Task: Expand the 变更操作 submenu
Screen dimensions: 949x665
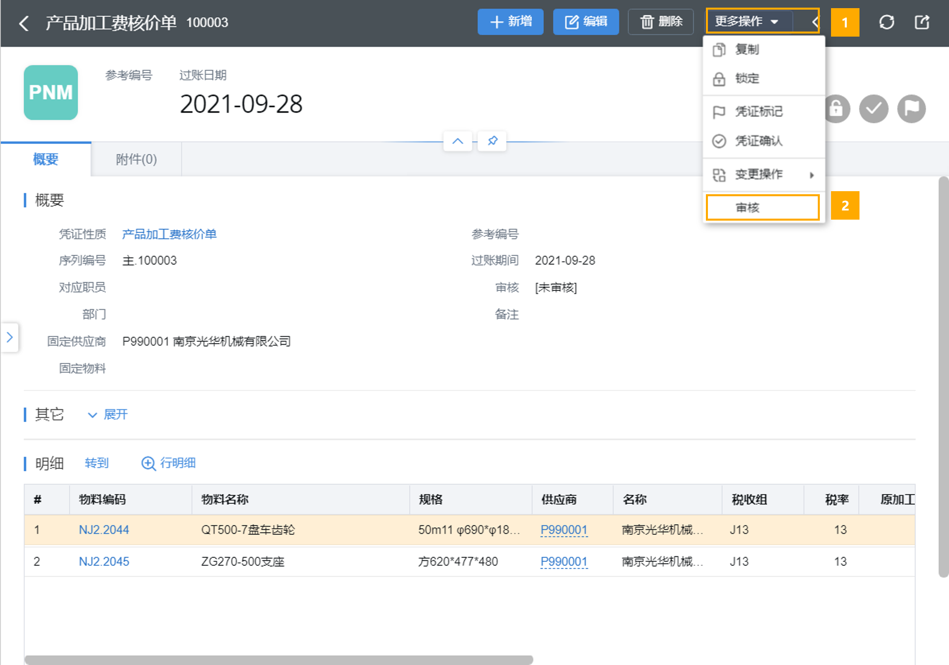Action: coord(763,174)
